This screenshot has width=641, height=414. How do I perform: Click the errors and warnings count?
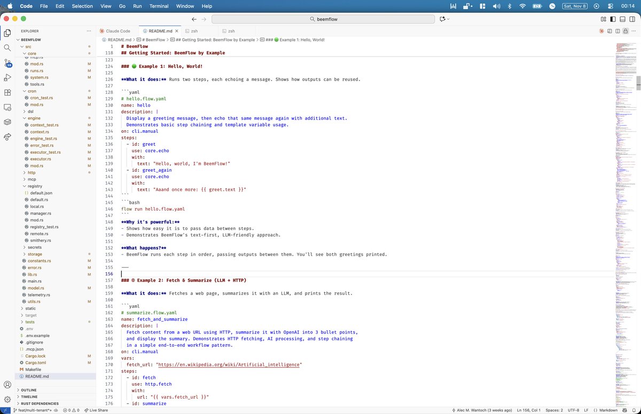coord(71,410)
